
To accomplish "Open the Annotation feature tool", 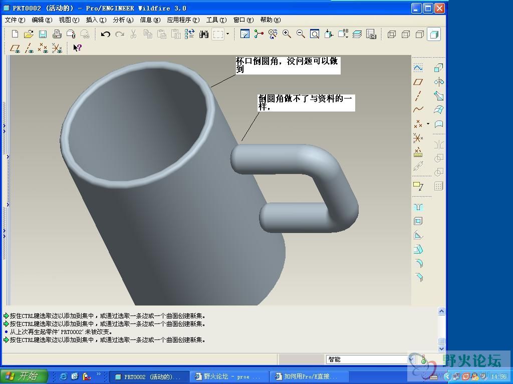I will [418, 186].
